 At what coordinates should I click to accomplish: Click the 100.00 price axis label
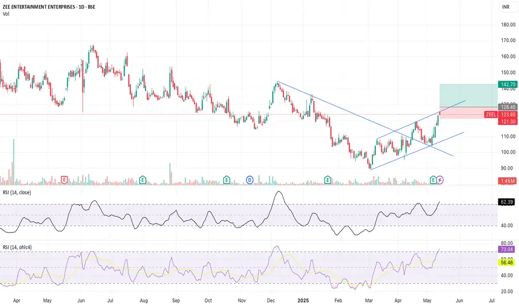click(508, 152)
